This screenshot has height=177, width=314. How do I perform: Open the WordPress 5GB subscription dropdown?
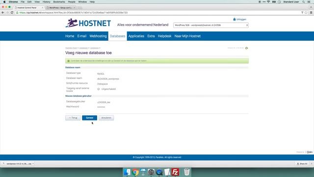(211, 25)
